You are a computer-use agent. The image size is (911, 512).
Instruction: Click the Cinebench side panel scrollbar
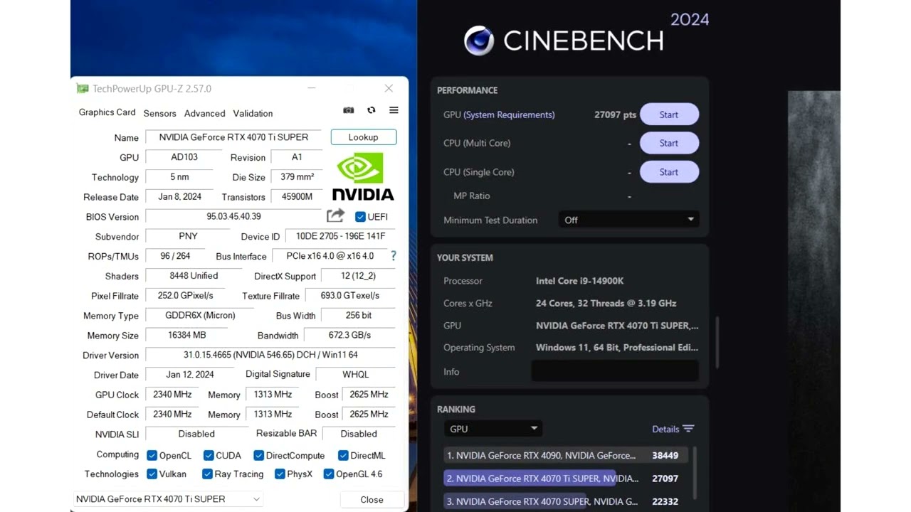717,343
